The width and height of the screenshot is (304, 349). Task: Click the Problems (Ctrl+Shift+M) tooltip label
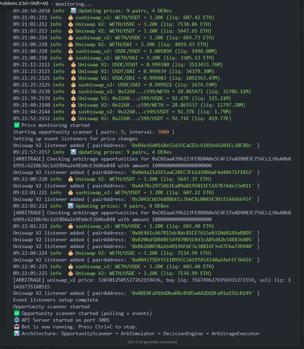tap(24, 4)
